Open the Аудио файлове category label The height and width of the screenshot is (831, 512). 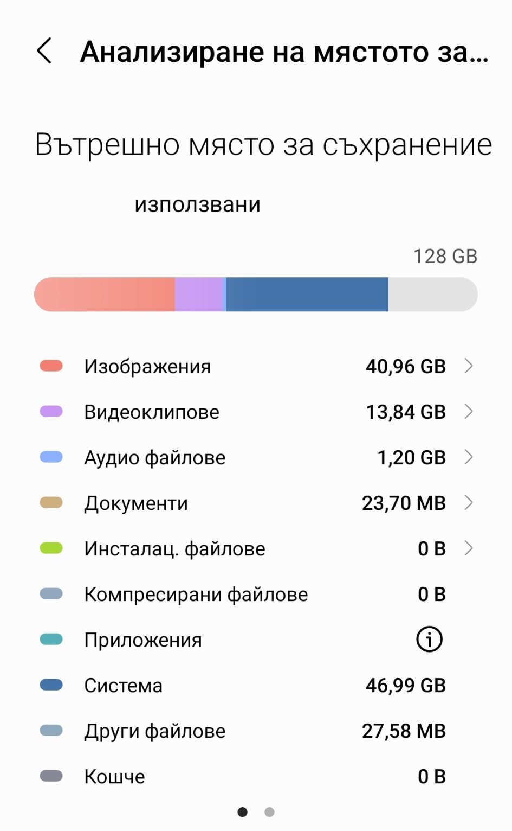point(154,458)
